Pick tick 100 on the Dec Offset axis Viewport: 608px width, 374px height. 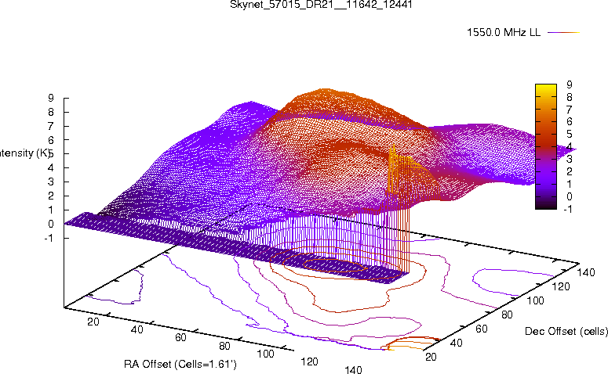536,300
